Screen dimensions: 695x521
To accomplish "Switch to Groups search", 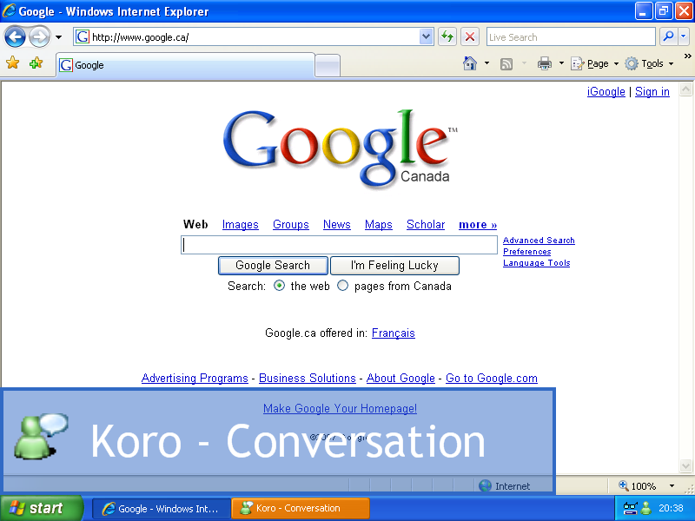I will click(291, 225).
